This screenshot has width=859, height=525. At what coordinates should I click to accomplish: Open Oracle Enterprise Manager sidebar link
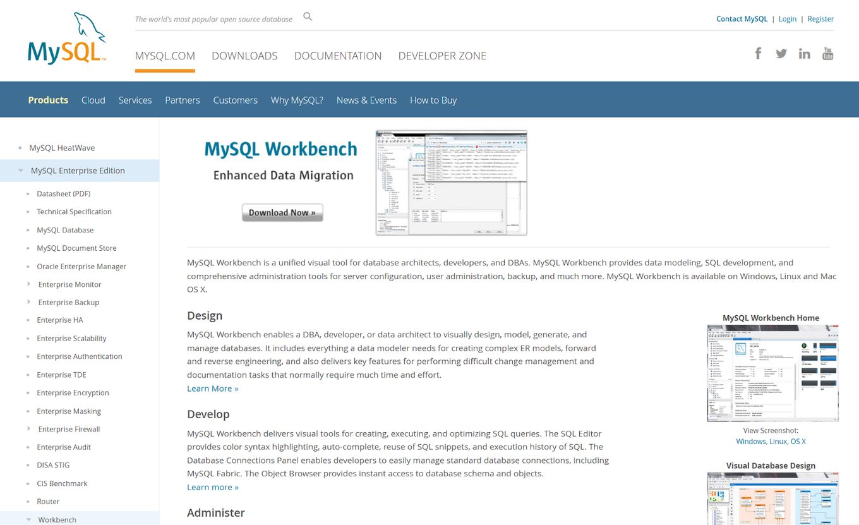(81, 267)
